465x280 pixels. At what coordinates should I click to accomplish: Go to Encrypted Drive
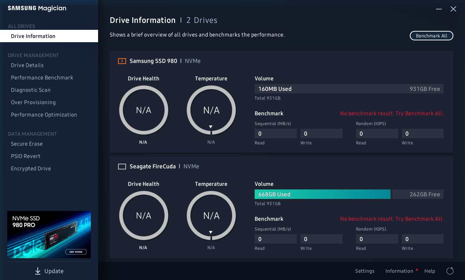(31, 169)
